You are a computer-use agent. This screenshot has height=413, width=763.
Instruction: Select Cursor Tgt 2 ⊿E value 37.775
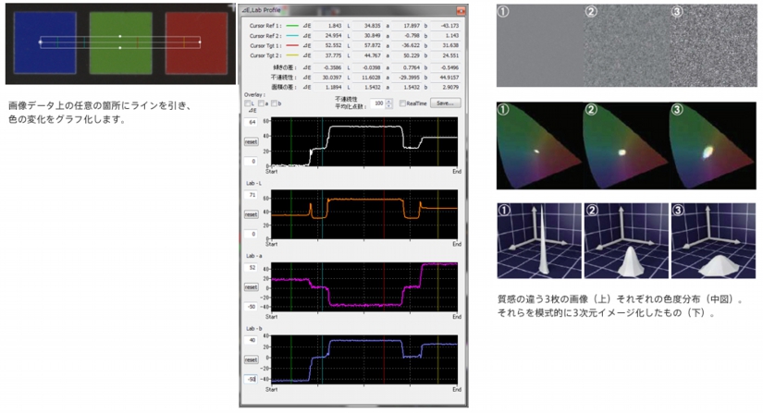[x=327, y=55]
